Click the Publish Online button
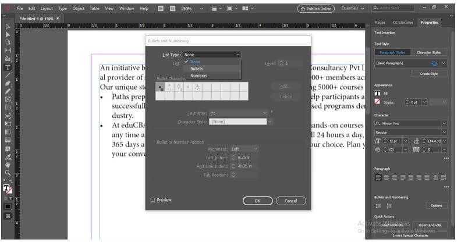This screenshot has width=461, height=243. point(315,9)
